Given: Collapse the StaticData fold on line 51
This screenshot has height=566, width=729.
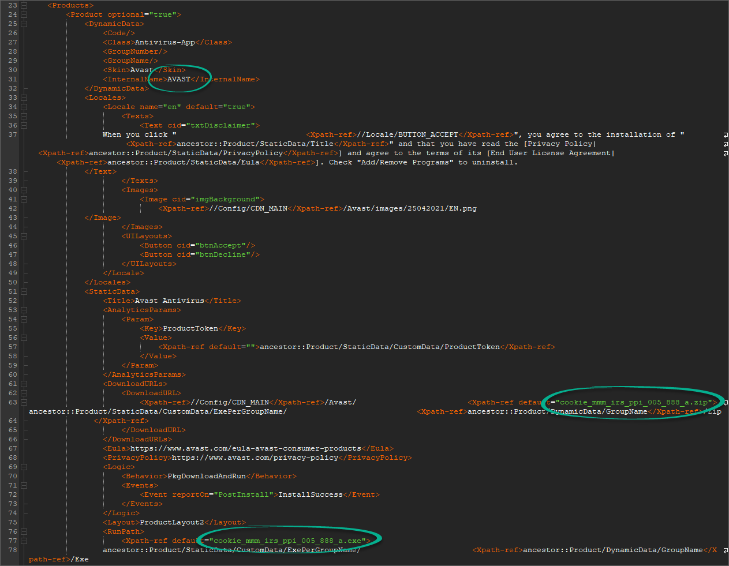Looking at the screenshot, I should (24, 291).
